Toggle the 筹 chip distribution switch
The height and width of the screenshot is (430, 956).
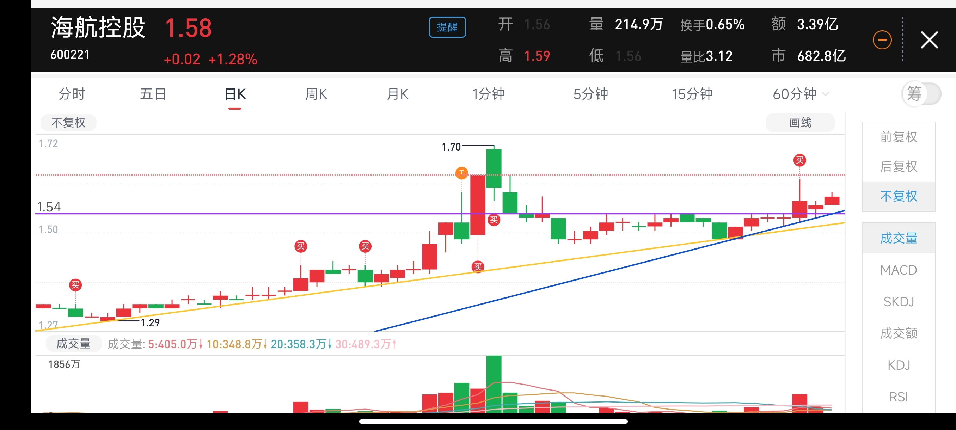[921, 93]
